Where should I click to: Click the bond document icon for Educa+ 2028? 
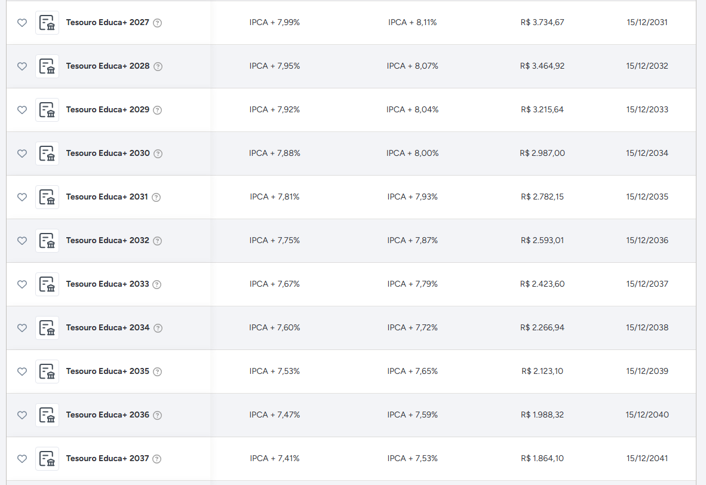pyautogui.click(x=47, y=66)
